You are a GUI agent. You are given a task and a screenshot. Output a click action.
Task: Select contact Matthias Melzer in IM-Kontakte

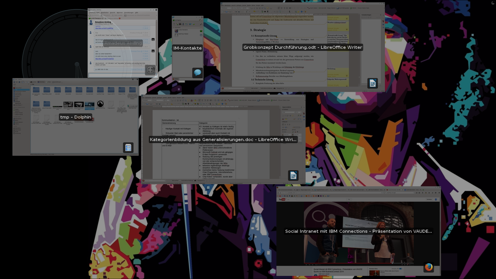[188, 35]
